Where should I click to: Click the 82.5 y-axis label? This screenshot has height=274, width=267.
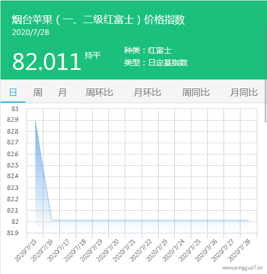pyautogui.click(x=13, y=165)
